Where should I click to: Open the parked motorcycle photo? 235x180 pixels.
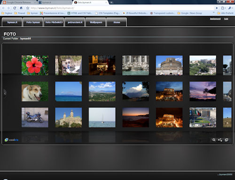pyautogui.click(x=35, y=117)
